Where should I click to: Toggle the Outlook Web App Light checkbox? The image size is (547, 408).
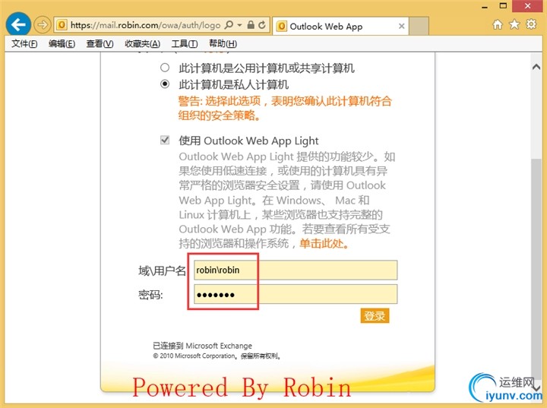(x=165, y=140)
